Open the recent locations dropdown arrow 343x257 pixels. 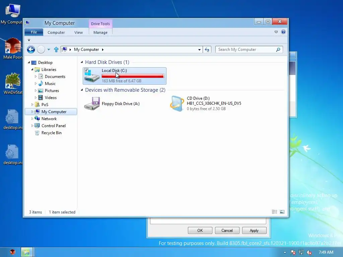tap(49, 50)
